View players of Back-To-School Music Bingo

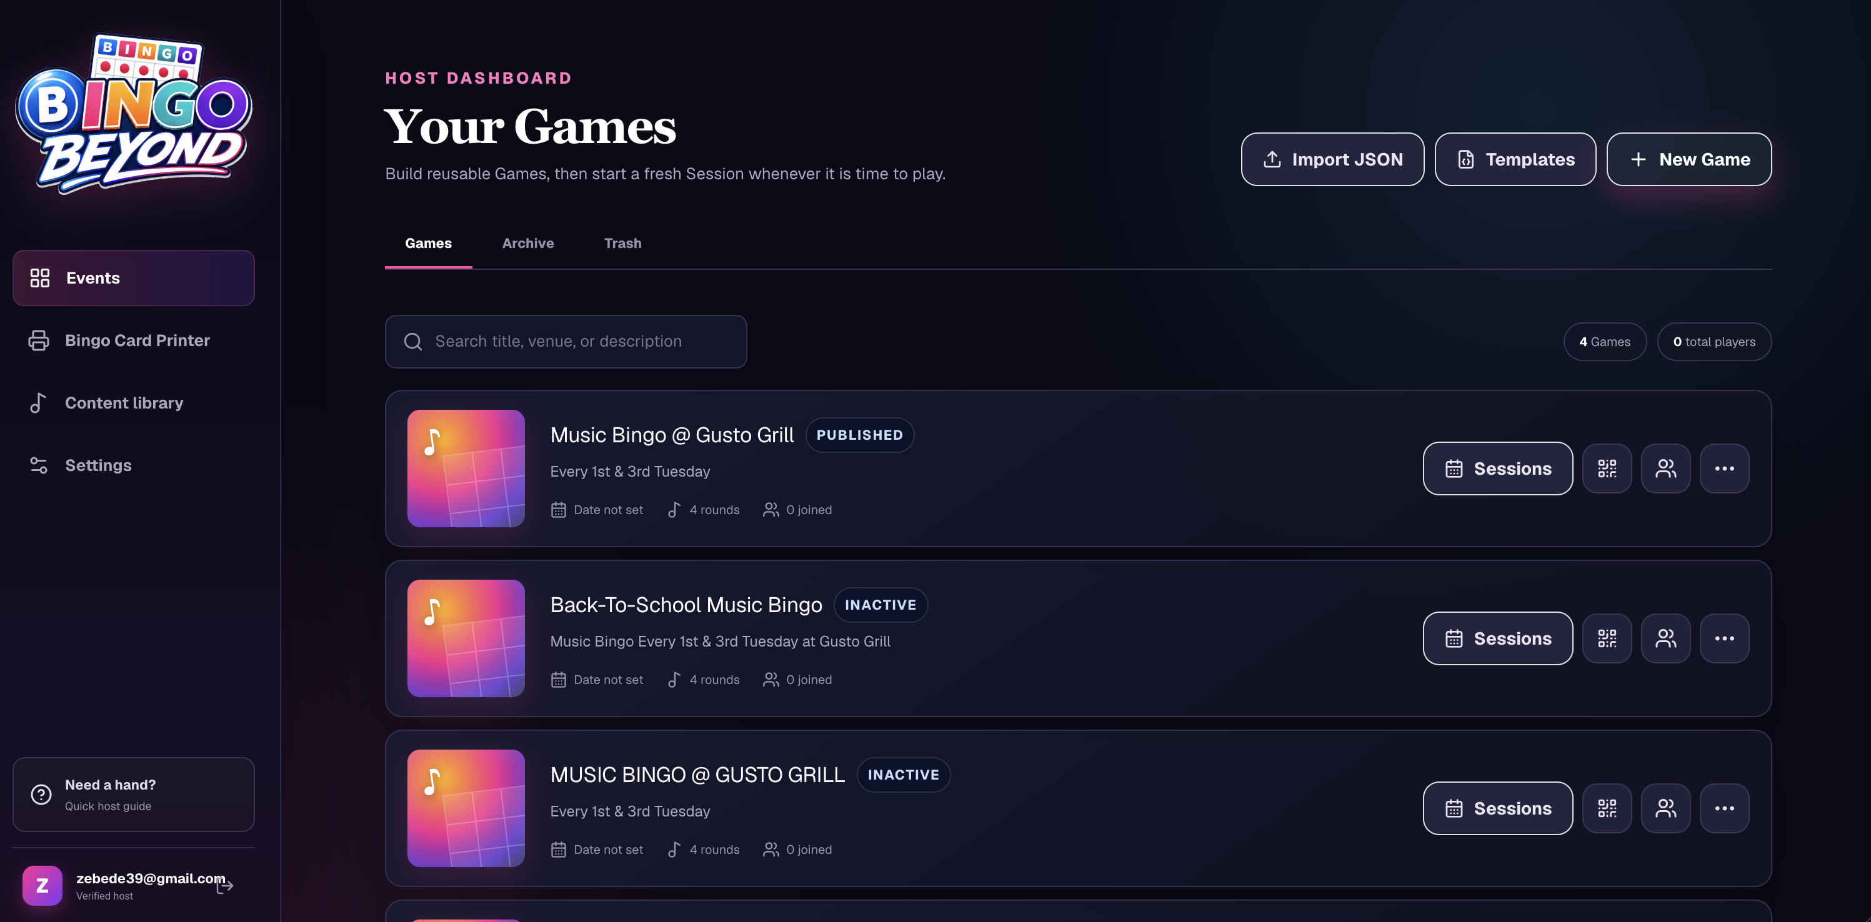pos(1665,638)
